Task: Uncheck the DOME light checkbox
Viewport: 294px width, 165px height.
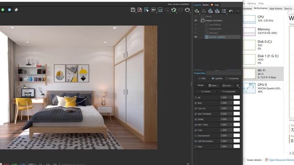Action: [196, 119]
